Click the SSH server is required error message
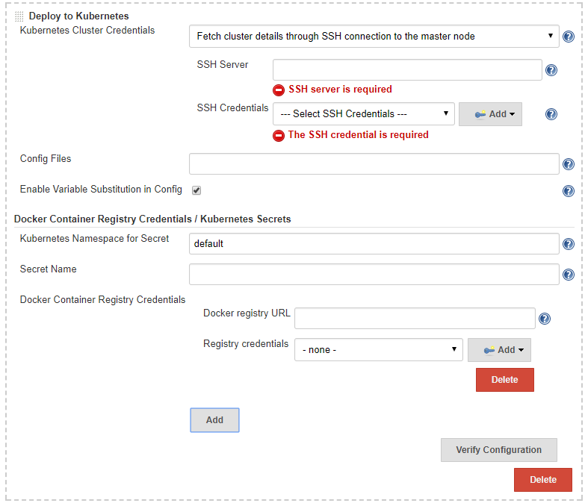 coord(340,90)
